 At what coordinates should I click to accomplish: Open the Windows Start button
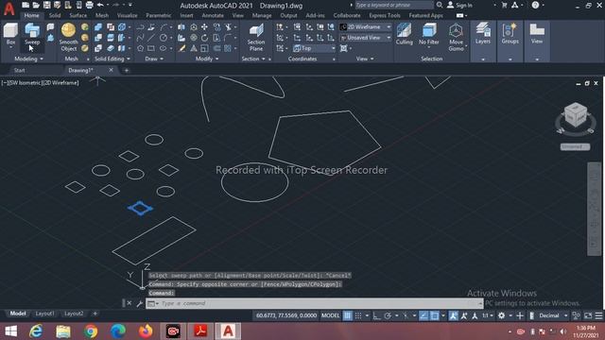point(10,331)
